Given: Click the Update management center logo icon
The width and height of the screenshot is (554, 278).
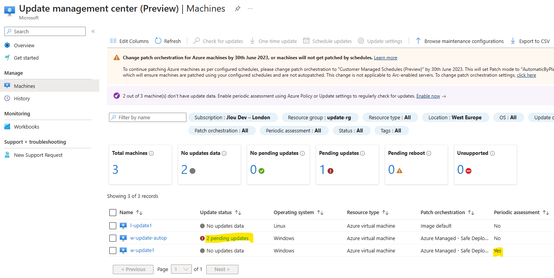Looking at the screenshot, I should [x=10, y=11].
